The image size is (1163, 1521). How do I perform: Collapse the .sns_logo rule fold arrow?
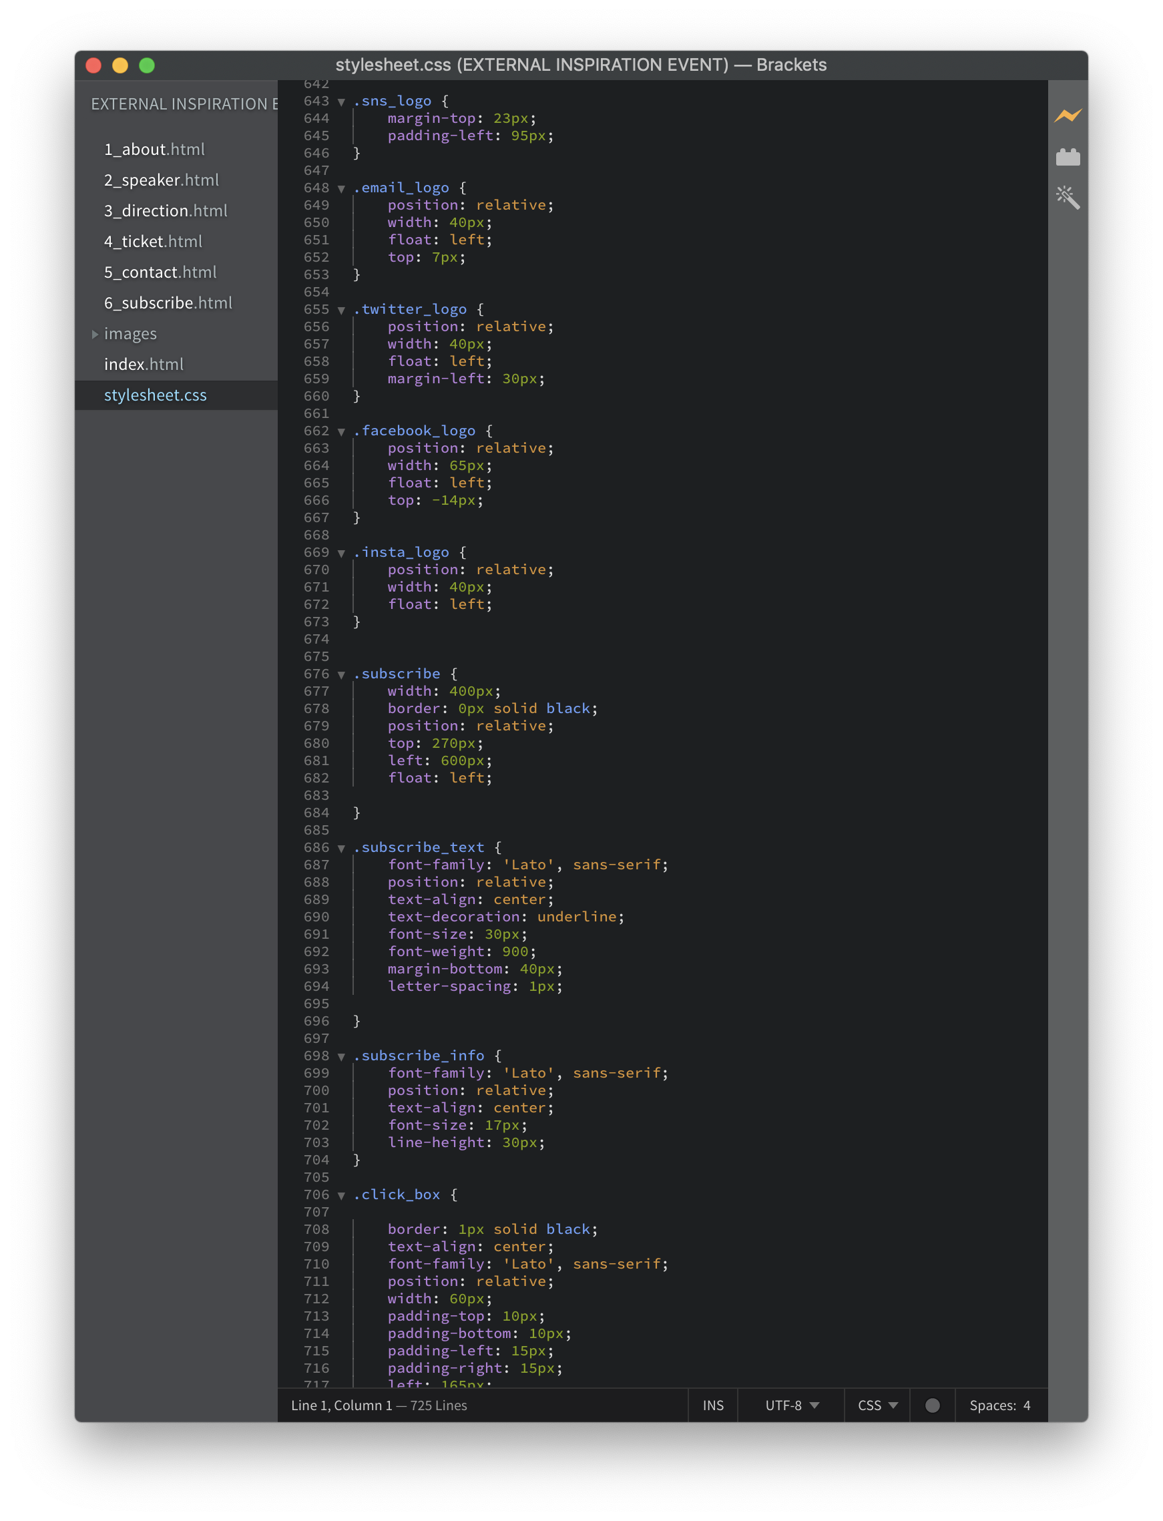pyautogui.click(x=341, y=101)
